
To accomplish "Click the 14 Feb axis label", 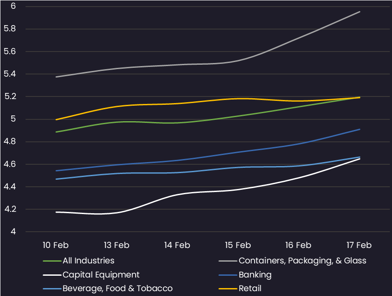I will pyautogui.click(x=177, y=245).
